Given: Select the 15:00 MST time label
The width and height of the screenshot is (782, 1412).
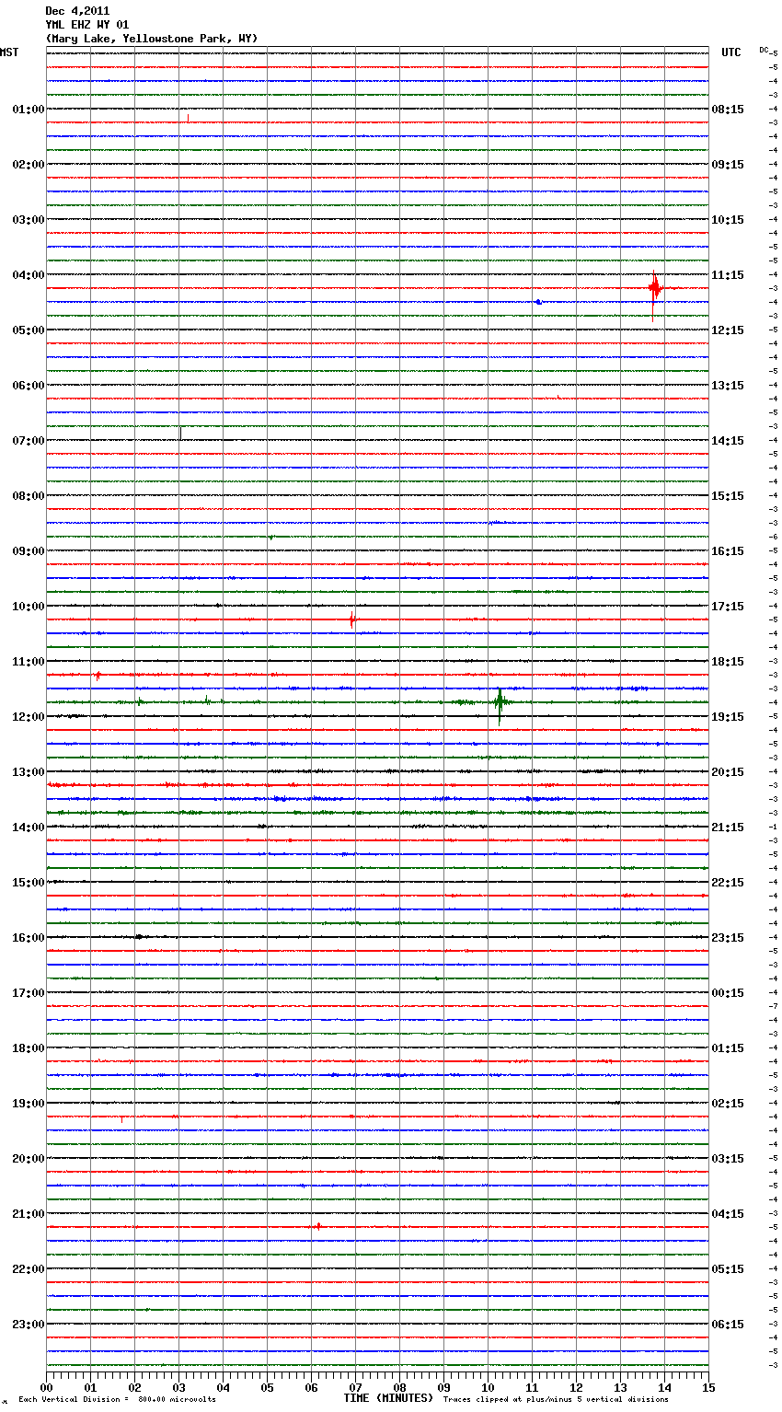Looking at the screenshot, I should [x=29, y=883].
